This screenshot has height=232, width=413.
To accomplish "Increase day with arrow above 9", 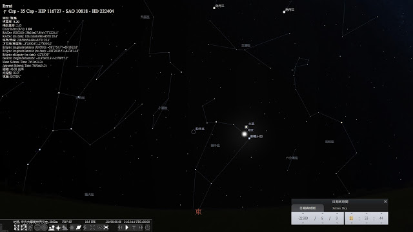I will click(337, 213).
